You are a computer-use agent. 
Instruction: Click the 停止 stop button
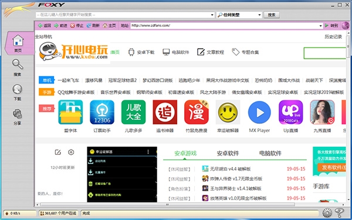point(77,26)
